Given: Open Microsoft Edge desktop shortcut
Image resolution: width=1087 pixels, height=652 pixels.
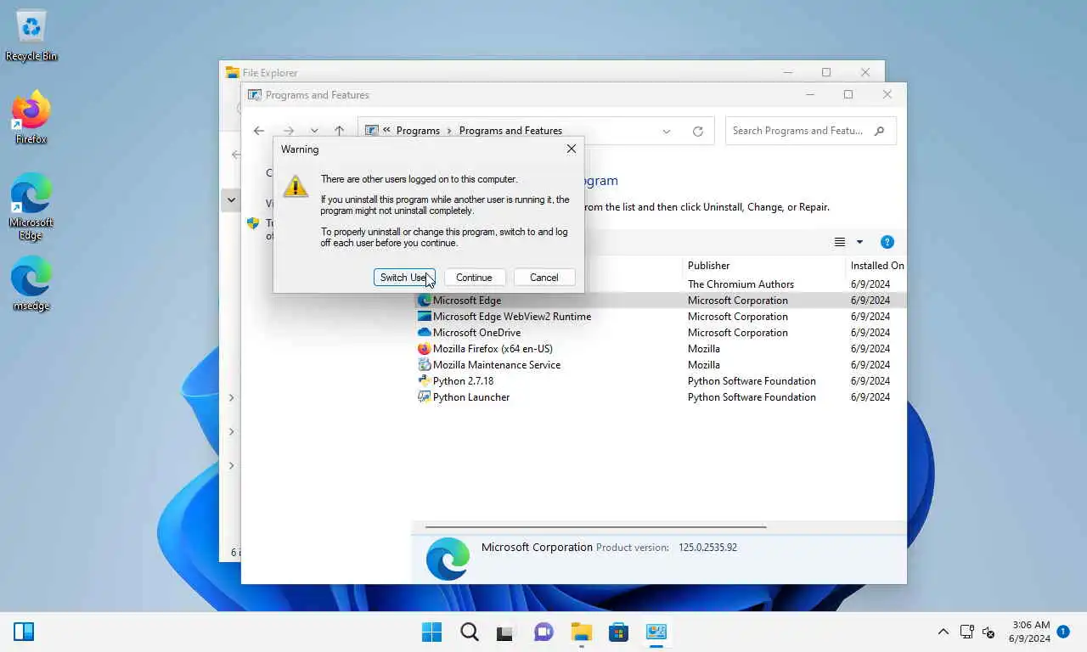Looking at the screenshot, I should click(x=31, y=206).
